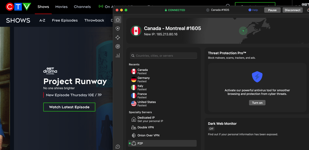Screen dimensions: 309x150
Task: Select the France flag in Recents
Action: click(x=134, y=96)
